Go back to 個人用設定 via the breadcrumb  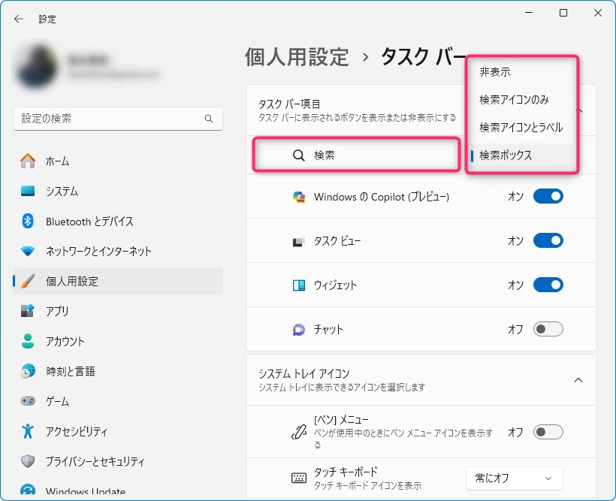(x=297, y=56)
